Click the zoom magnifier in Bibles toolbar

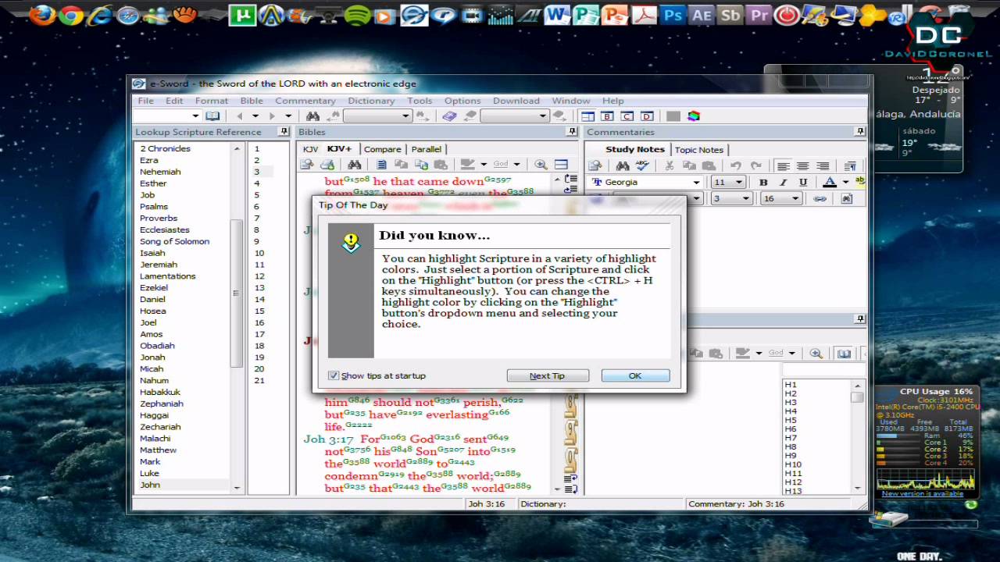click(541, 165)
